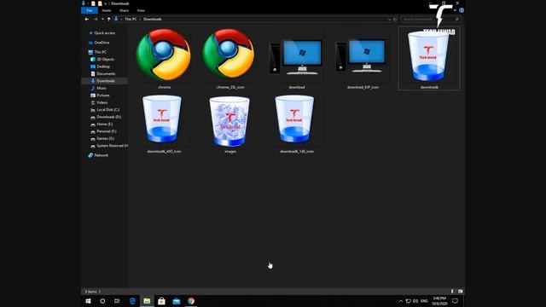Expand the address bar history dropdown
The height and width of the screenshot is (307, 546).
click(389, 20)
